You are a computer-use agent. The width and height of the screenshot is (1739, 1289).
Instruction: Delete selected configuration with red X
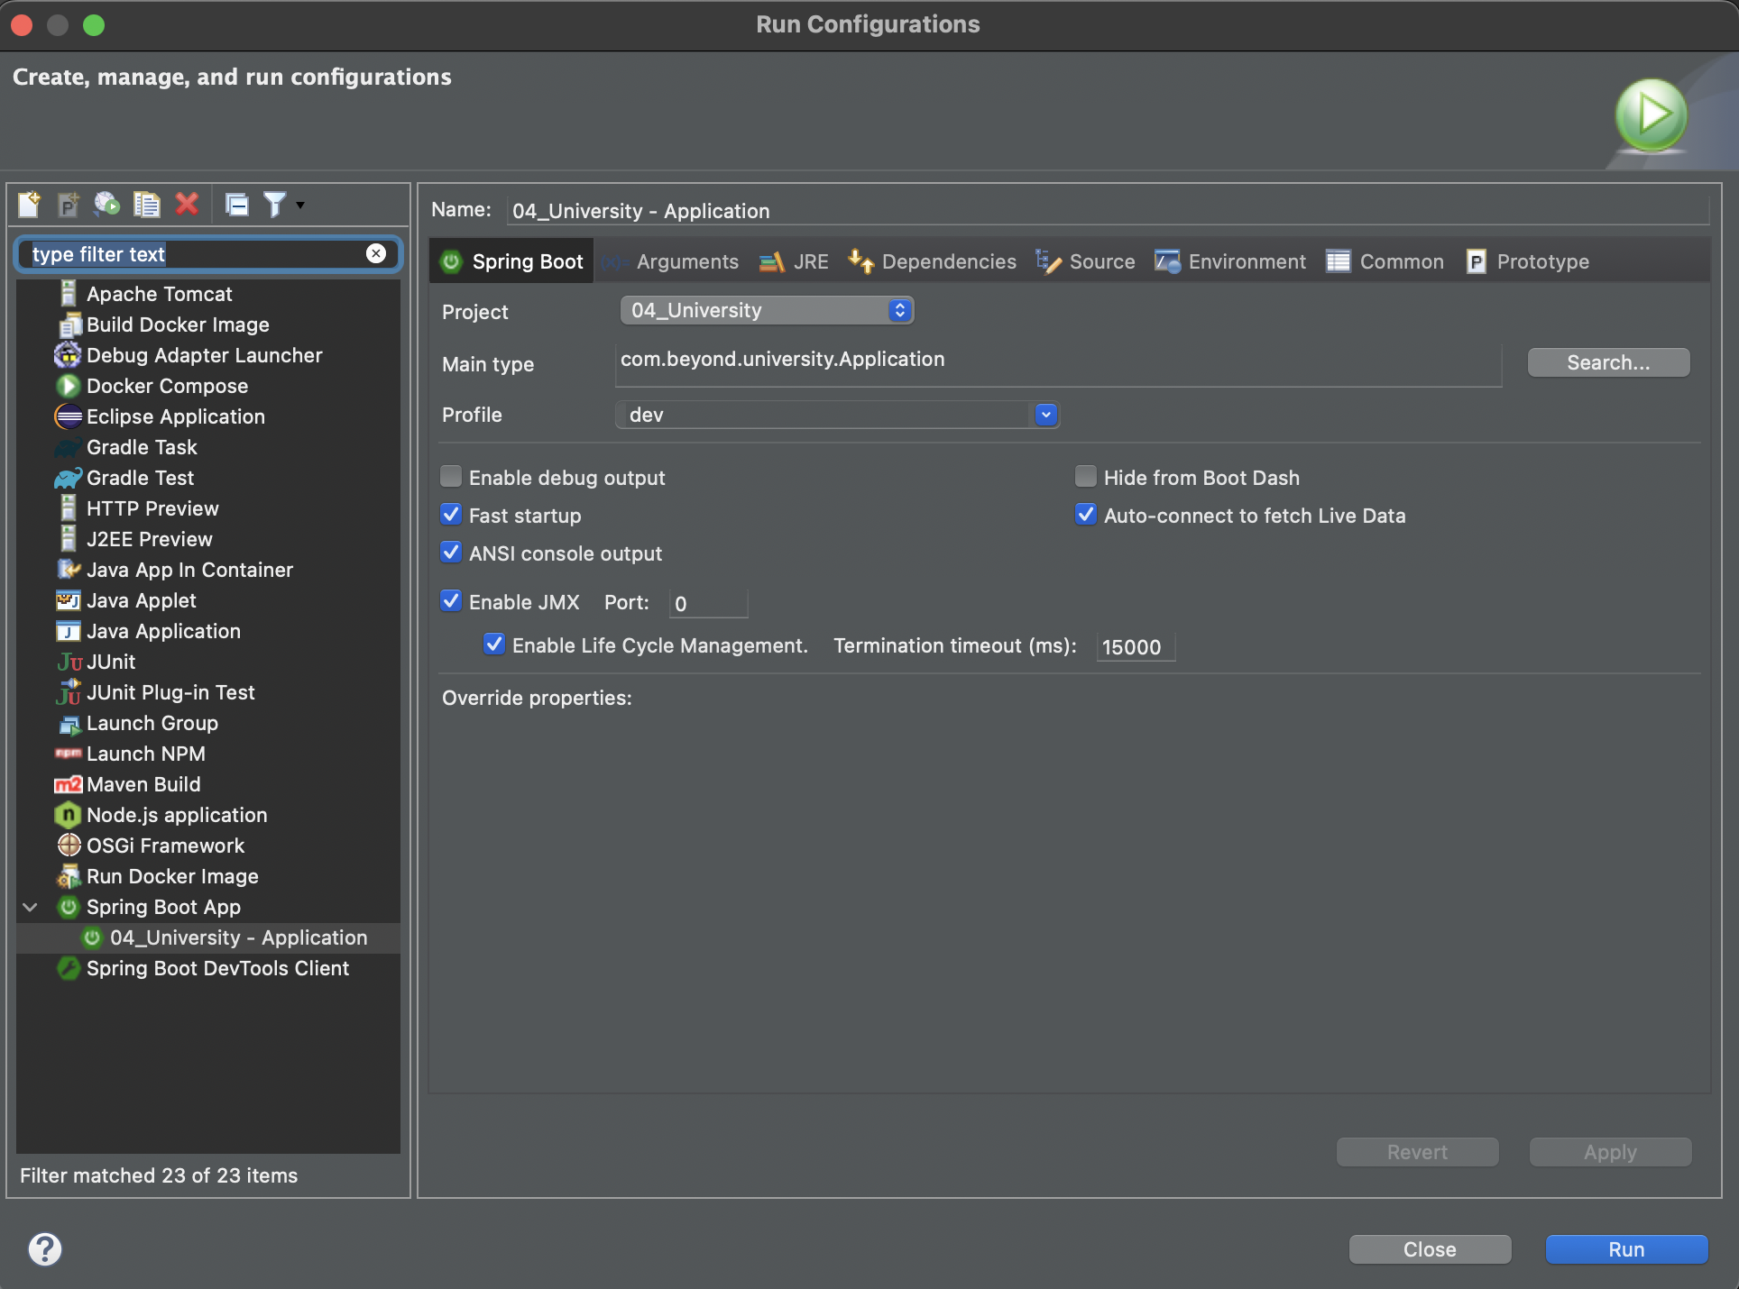(187, 205)
